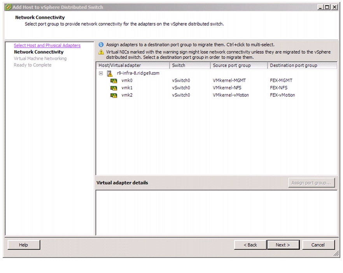Click the r9-infra-8.ridge9.com host icon
Viewport: 343px width, 273px height.
tap(110, 73)
